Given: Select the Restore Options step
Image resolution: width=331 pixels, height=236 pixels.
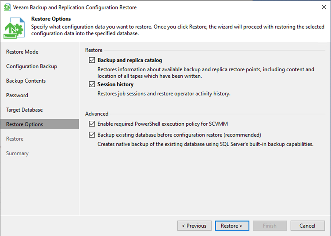Looking at the screenshot, I should coord(40,124).
